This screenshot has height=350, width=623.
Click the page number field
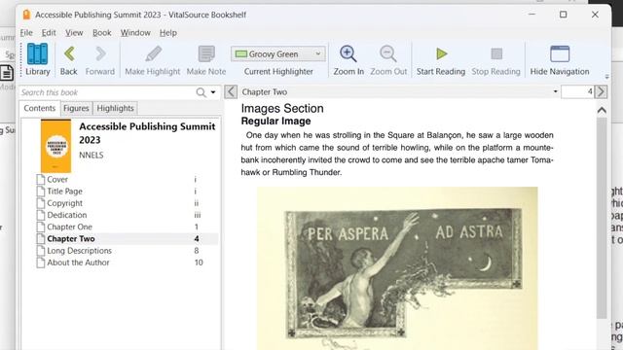[x=577, y=92]
